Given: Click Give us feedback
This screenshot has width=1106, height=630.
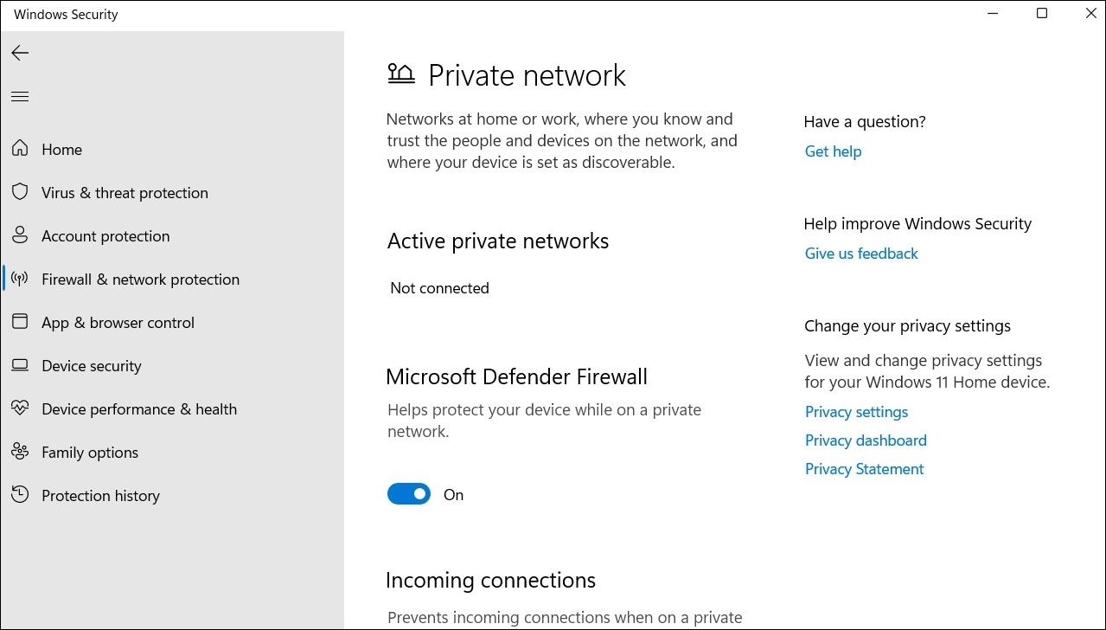Looking at the screenshot, I should [860, 253].
